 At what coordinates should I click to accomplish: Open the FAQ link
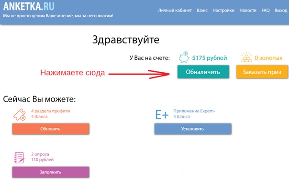[x=266, y=11]
